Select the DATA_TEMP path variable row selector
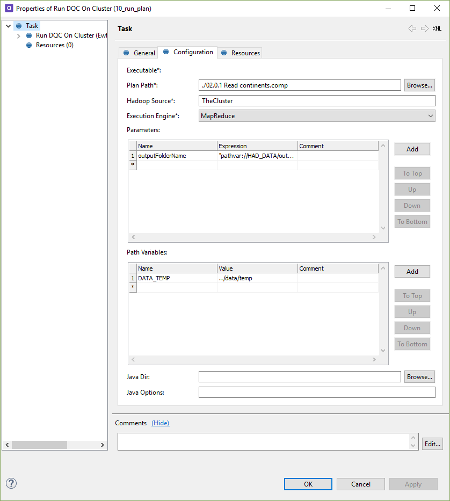Image resolution: width=450 pixels, height=501 pixels. click(133, 278)
